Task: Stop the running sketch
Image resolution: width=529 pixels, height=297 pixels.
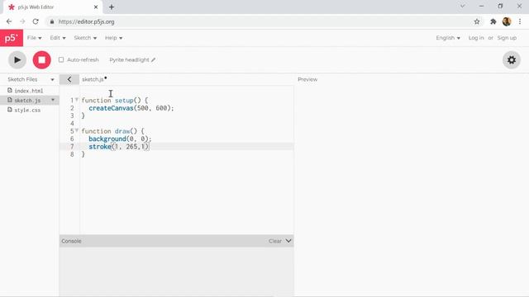Action: pyautogui.click(x=42, y=60)
